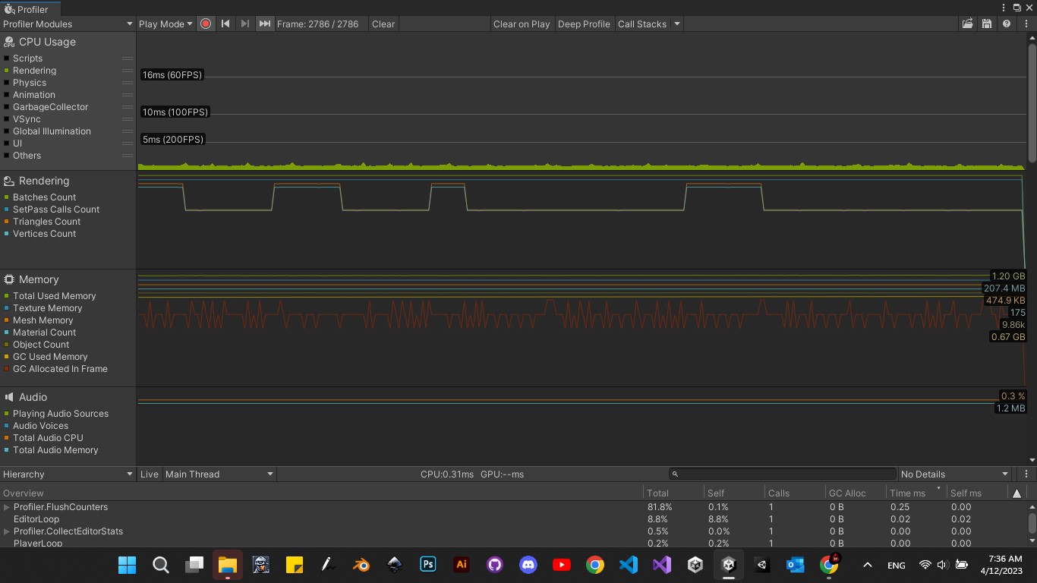The image size is (1037, 583).
Task: Sort by the Total column header
Action: click(673, 493)
